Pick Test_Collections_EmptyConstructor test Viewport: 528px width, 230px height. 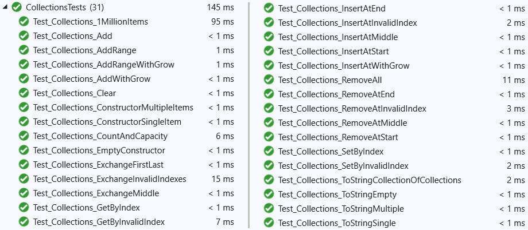99,150
